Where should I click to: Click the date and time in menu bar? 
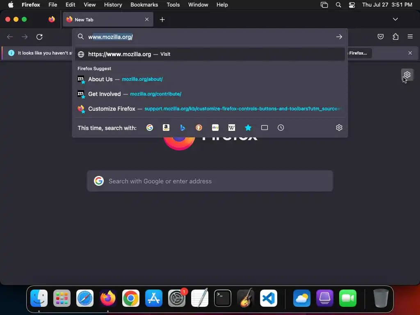[387, 5]
